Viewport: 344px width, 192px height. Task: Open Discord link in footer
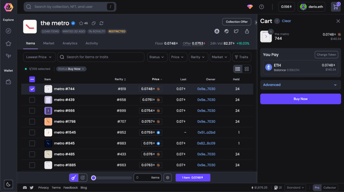tap(25, 188)
